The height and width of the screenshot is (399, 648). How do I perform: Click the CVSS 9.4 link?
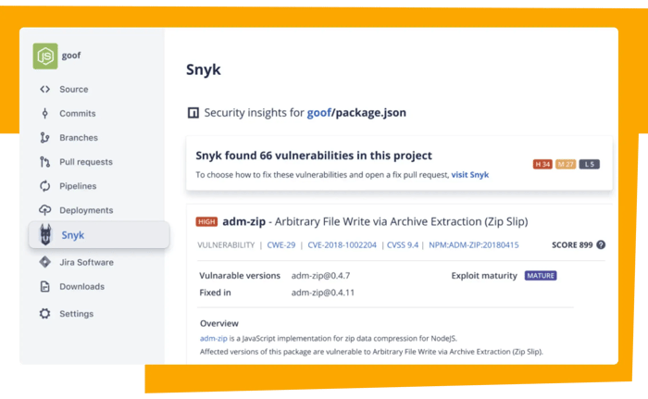pyautogui.click(x=403, y=244)
